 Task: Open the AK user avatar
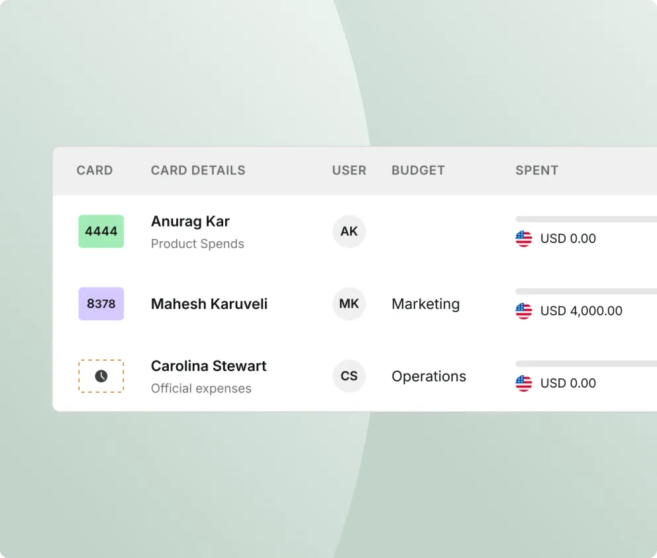point(349,231)
